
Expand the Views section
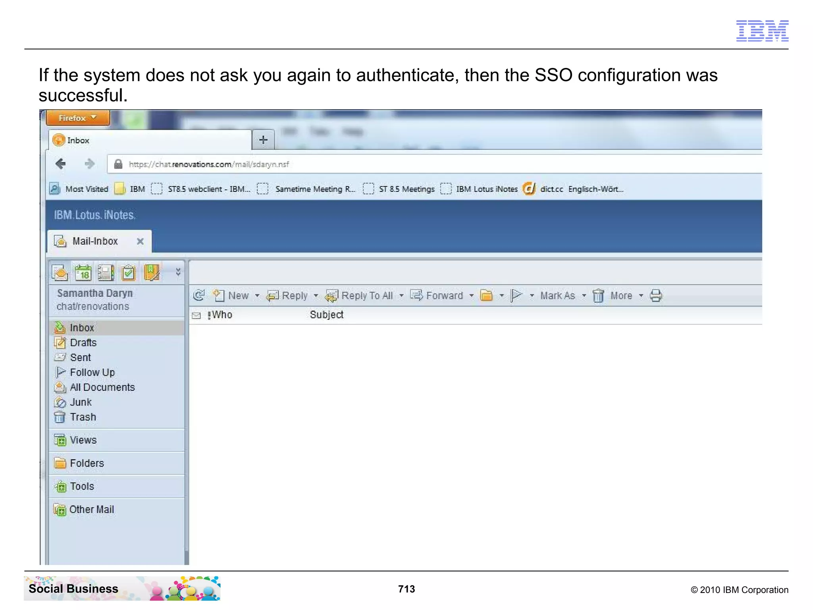(117, 440)
